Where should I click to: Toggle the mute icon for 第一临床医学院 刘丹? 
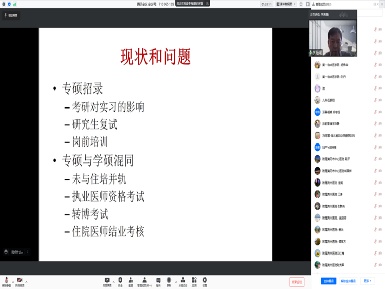(375, 76)
